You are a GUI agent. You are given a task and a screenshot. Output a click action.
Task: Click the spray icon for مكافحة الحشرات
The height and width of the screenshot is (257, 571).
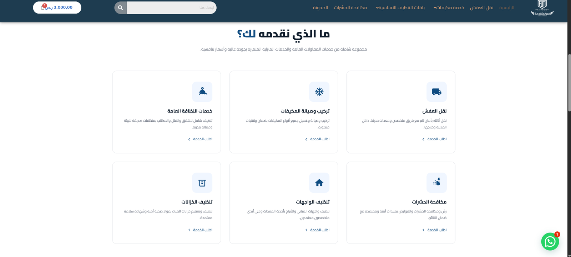tap(436, 183)
